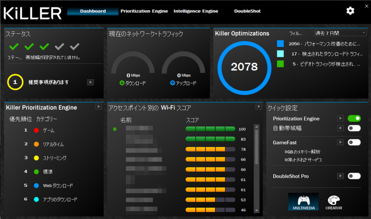Click the second green status checkmark
Image resolution: width=371 pixels, height=219 pixels.
tap(29, 46)
